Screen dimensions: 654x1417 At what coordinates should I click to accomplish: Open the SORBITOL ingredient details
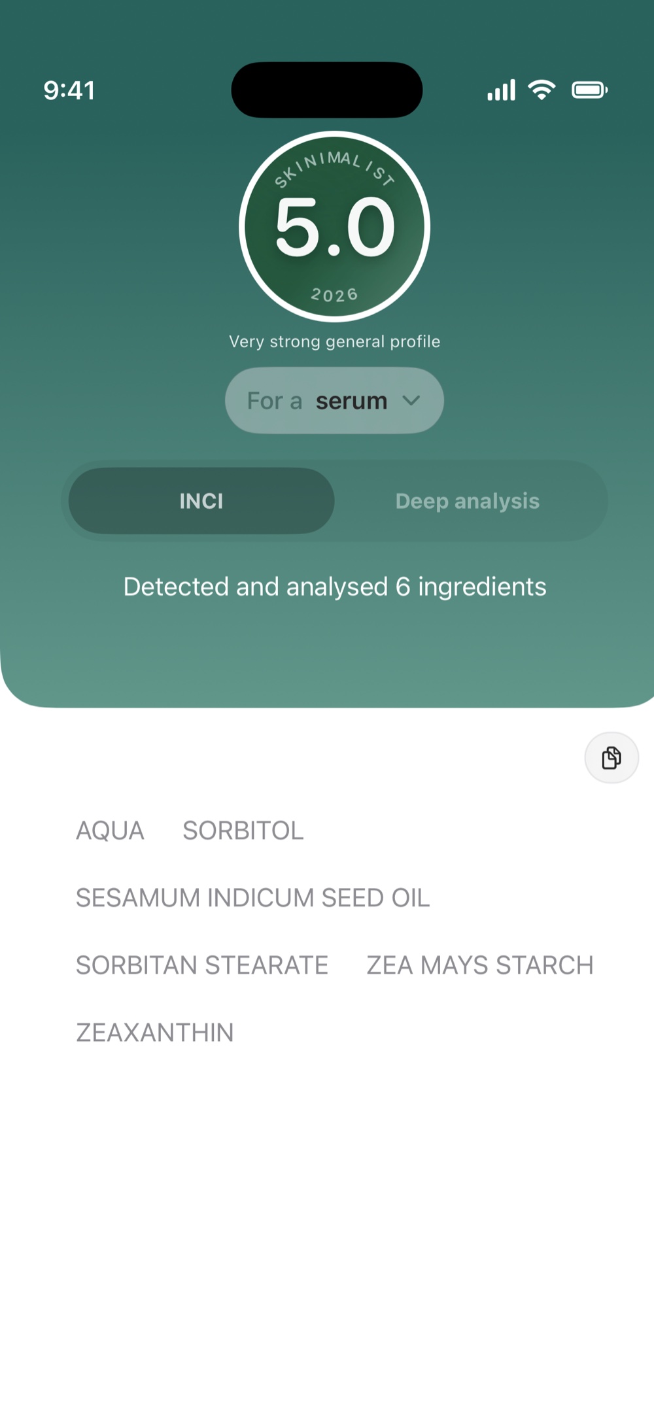click(x=243, y=830)
